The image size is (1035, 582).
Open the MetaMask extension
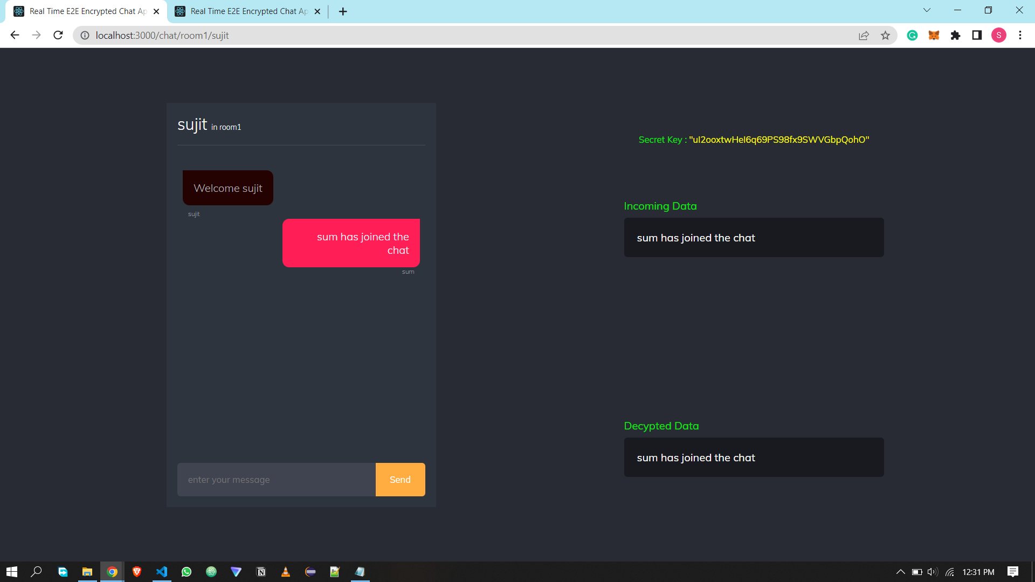934,35
